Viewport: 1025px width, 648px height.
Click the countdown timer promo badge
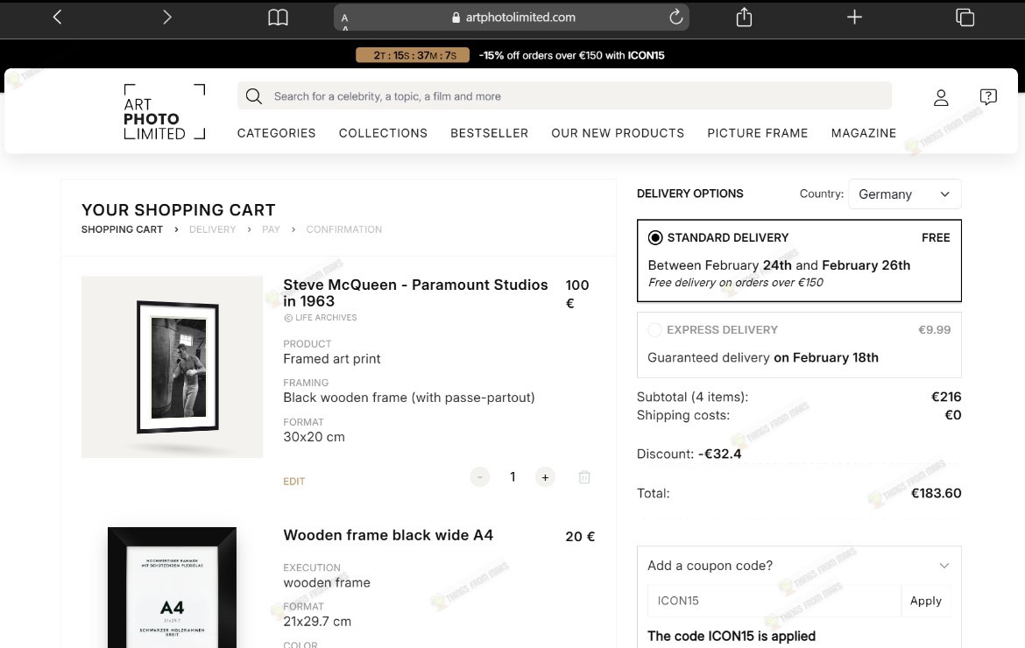point(413,55)
